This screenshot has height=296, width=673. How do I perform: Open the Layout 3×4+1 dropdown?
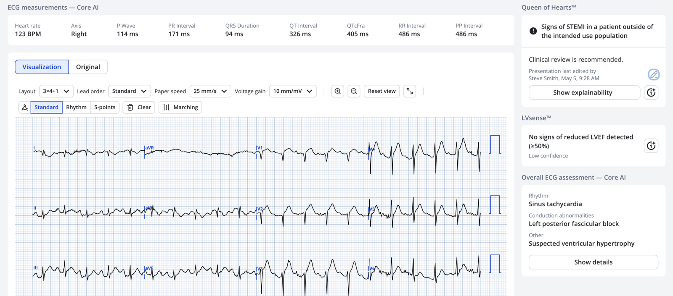[x=56, y=91]
